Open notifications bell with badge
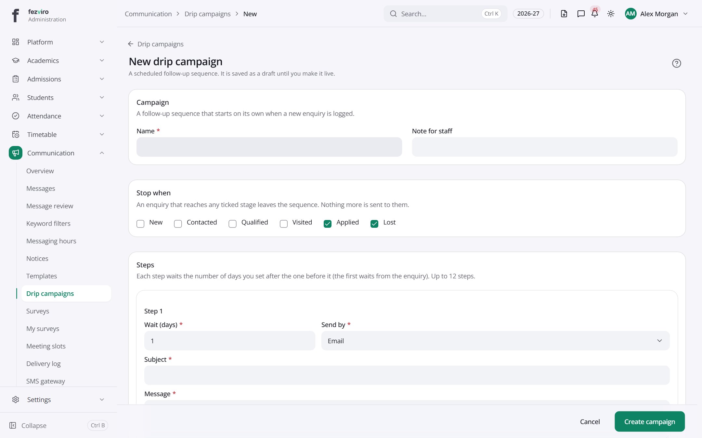The width and height of the screenshot is (702, 438). click(x=595, y=13)
